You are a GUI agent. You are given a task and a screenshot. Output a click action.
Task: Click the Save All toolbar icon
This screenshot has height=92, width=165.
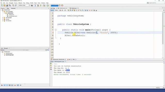[10, 5]
